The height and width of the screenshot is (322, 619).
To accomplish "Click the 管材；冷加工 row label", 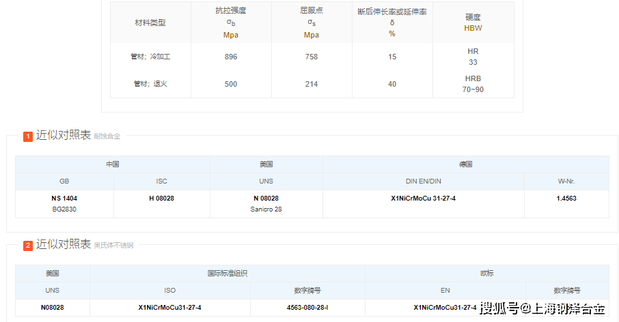I will [150, 57].
